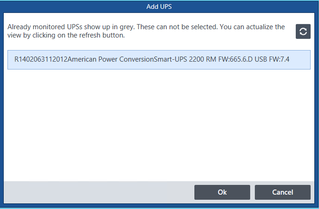The height and width of the screenshot is (209, 319).
Task: Dismiss the dialog with Cancel
Action: 283,192
